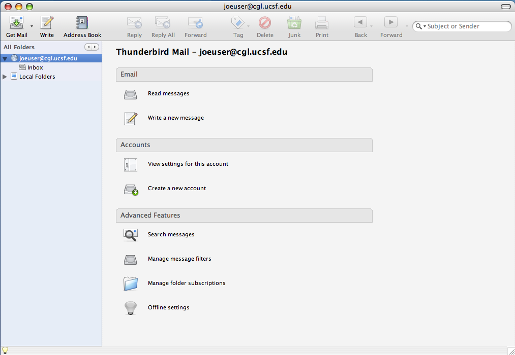The width and height of the screenshot is (515, 355).
Task: Open the Address Book
Action: pyautogui.click(x=82, y=27)
